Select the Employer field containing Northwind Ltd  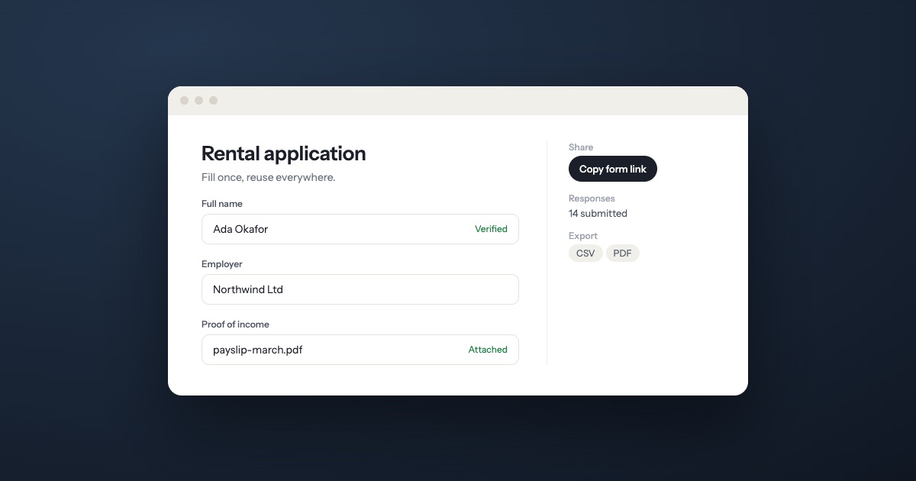[360, 289]
